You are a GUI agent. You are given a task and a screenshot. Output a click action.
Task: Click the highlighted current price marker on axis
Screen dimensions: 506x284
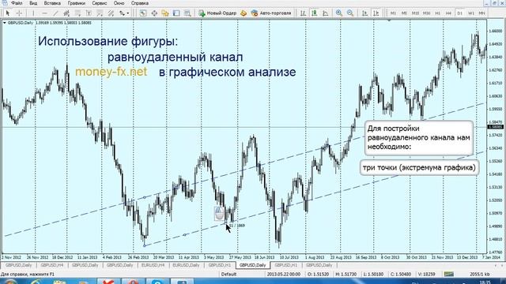496,127
